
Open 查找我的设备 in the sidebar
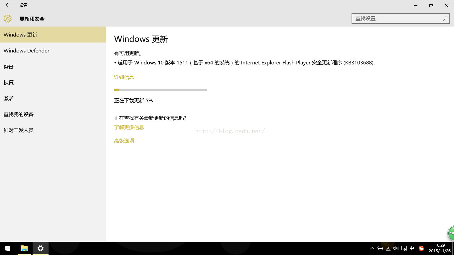coord(53,114)
